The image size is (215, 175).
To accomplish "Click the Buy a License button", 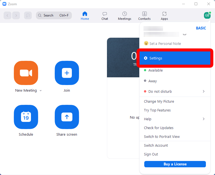I will click(175, 164).
